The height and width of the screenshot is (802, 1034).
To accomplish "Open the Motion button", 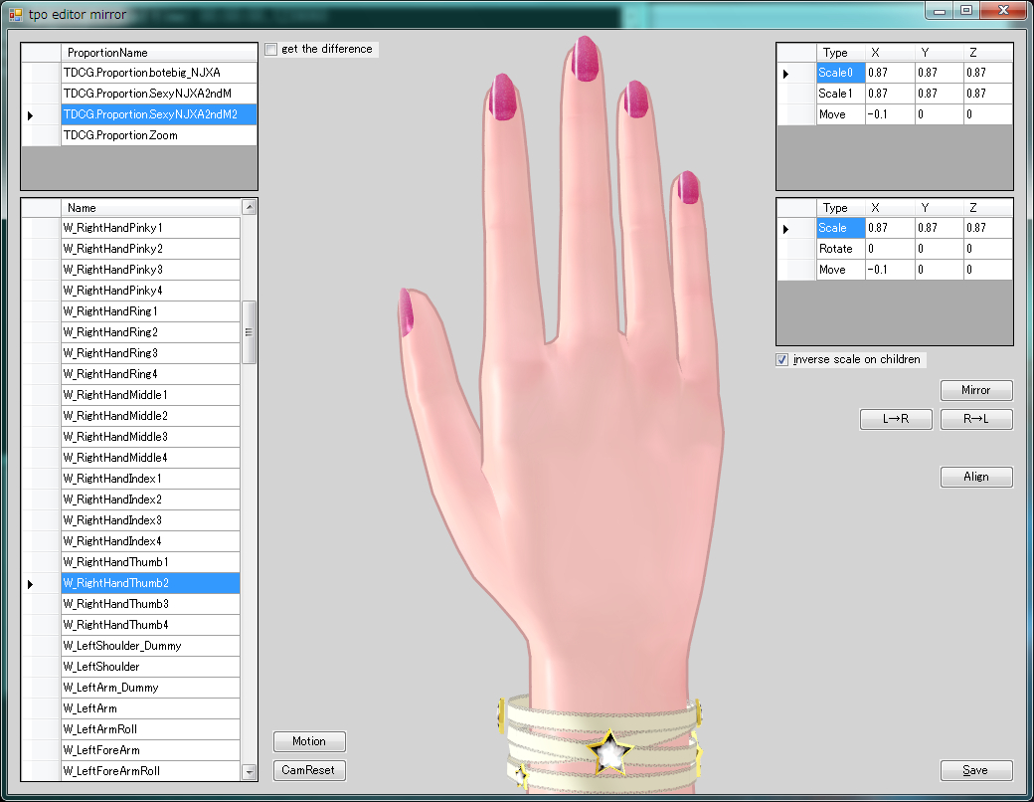I will [309, 741].
